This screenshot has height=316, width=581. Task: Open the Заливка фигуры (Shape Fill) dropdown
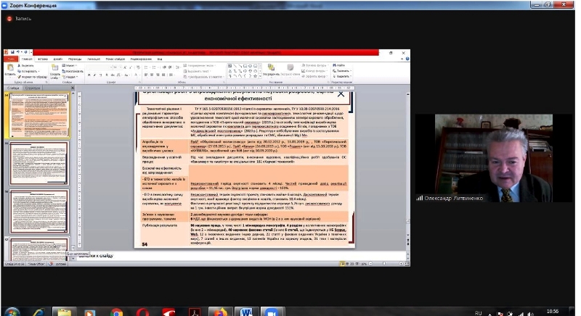315,65
